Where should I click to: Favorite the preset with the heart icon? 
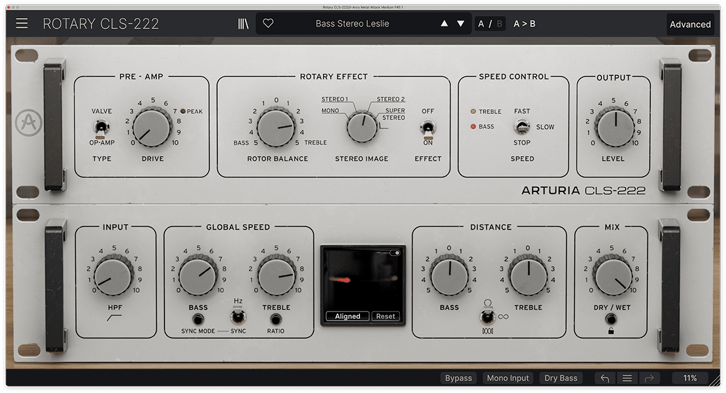tap(268, 24)
